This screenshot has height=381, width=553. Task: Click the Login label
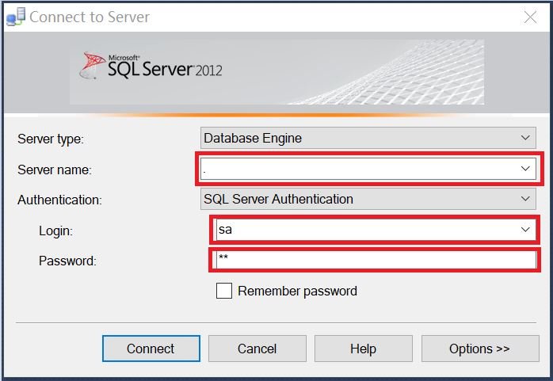[x=55, y=231]
